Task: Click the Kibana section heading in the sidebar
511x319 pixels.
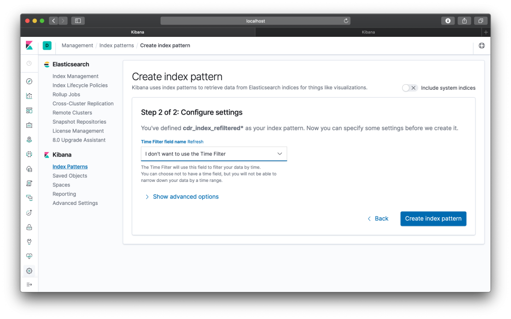Action: click(x=62, y=155)
